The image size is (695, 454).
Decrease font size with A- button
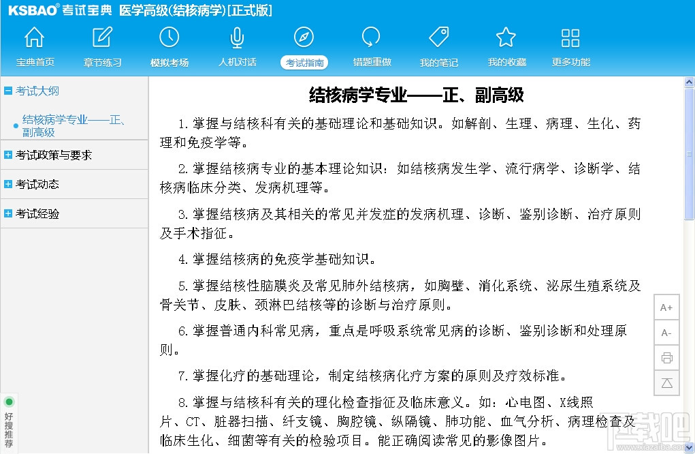point(666,333)
